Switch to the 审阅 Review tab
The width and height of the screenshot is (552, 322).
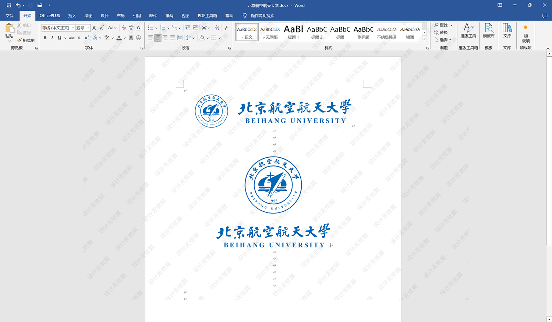click(x=169, y=16)
